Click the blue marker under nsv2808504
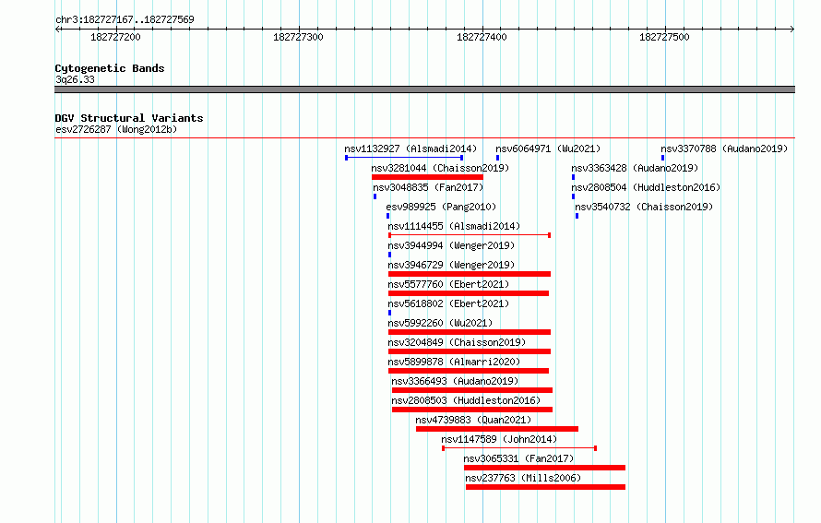Viewport: 821px width, 523px height. click(x=574, y=196)
